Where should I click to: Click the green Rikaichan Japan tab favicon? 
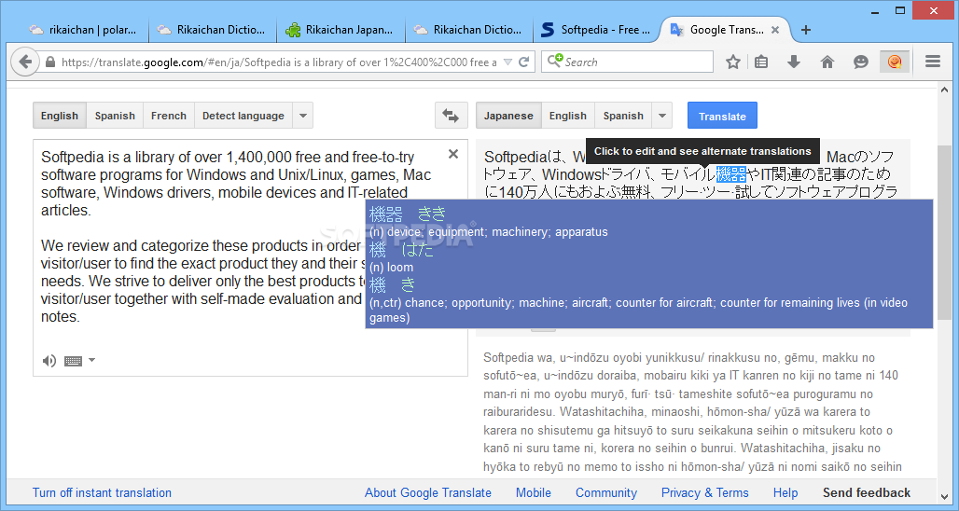click(x=293, y=29)
